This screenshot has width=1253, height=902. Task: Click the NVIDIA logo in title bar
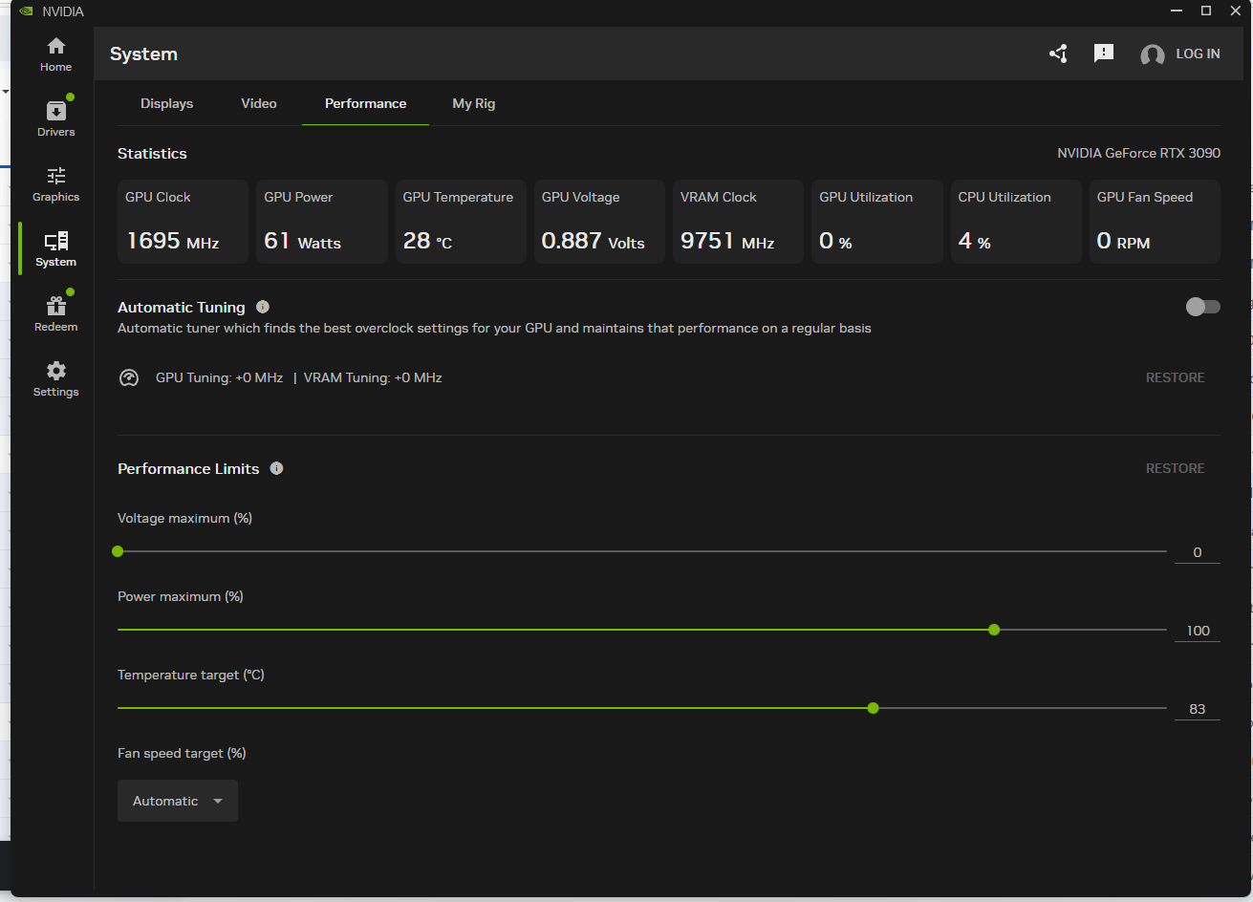[27, 11]
